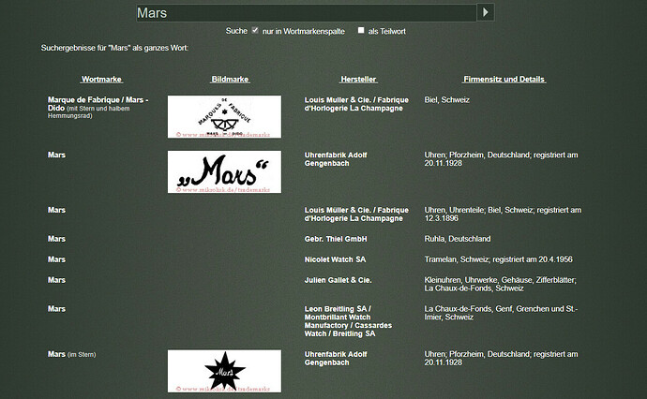This screenshot has height=399, width=647.
Task: Click Mars wordmark in Gebr. Thiel row
Action: [56, 239]
